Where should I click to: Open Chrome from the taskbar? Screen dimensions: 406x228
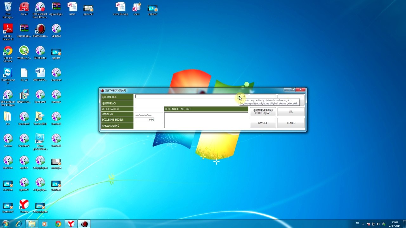click(x=58, y=224)
